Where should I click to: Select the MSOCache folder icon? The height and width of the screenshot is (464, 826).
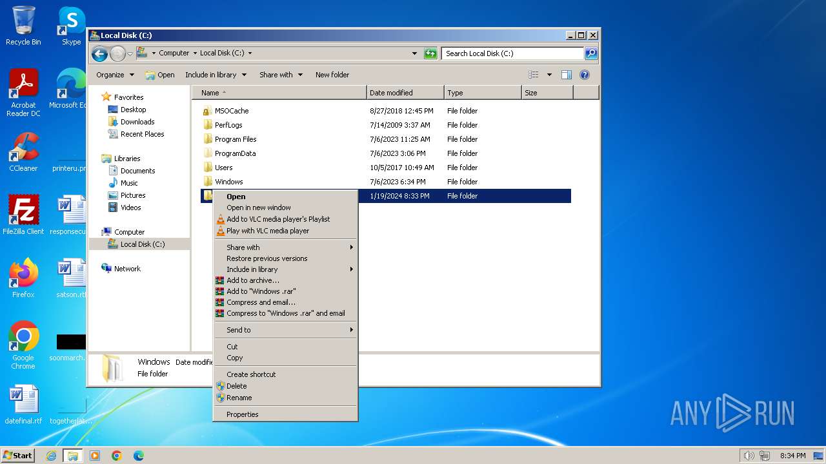(207, 111)
